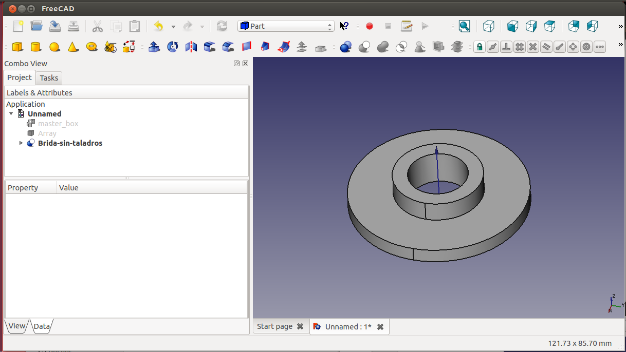Toggle the grid snap button
The height and width of the screenshot is (352, 626).
pyautogui.click(x=520, y=47)
